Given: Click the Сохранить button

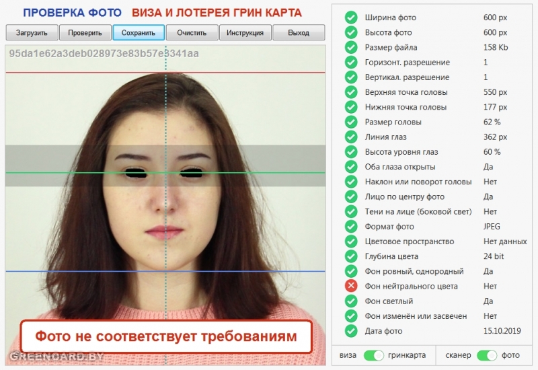Looking at the screenshot, I should (139, 32).
